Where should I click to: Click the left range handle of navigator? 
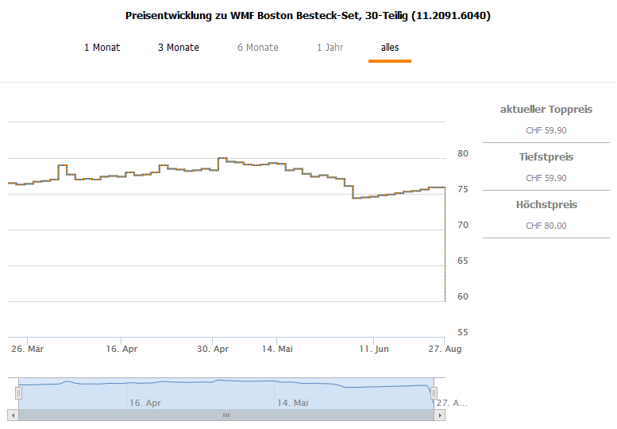click(18, 392)
